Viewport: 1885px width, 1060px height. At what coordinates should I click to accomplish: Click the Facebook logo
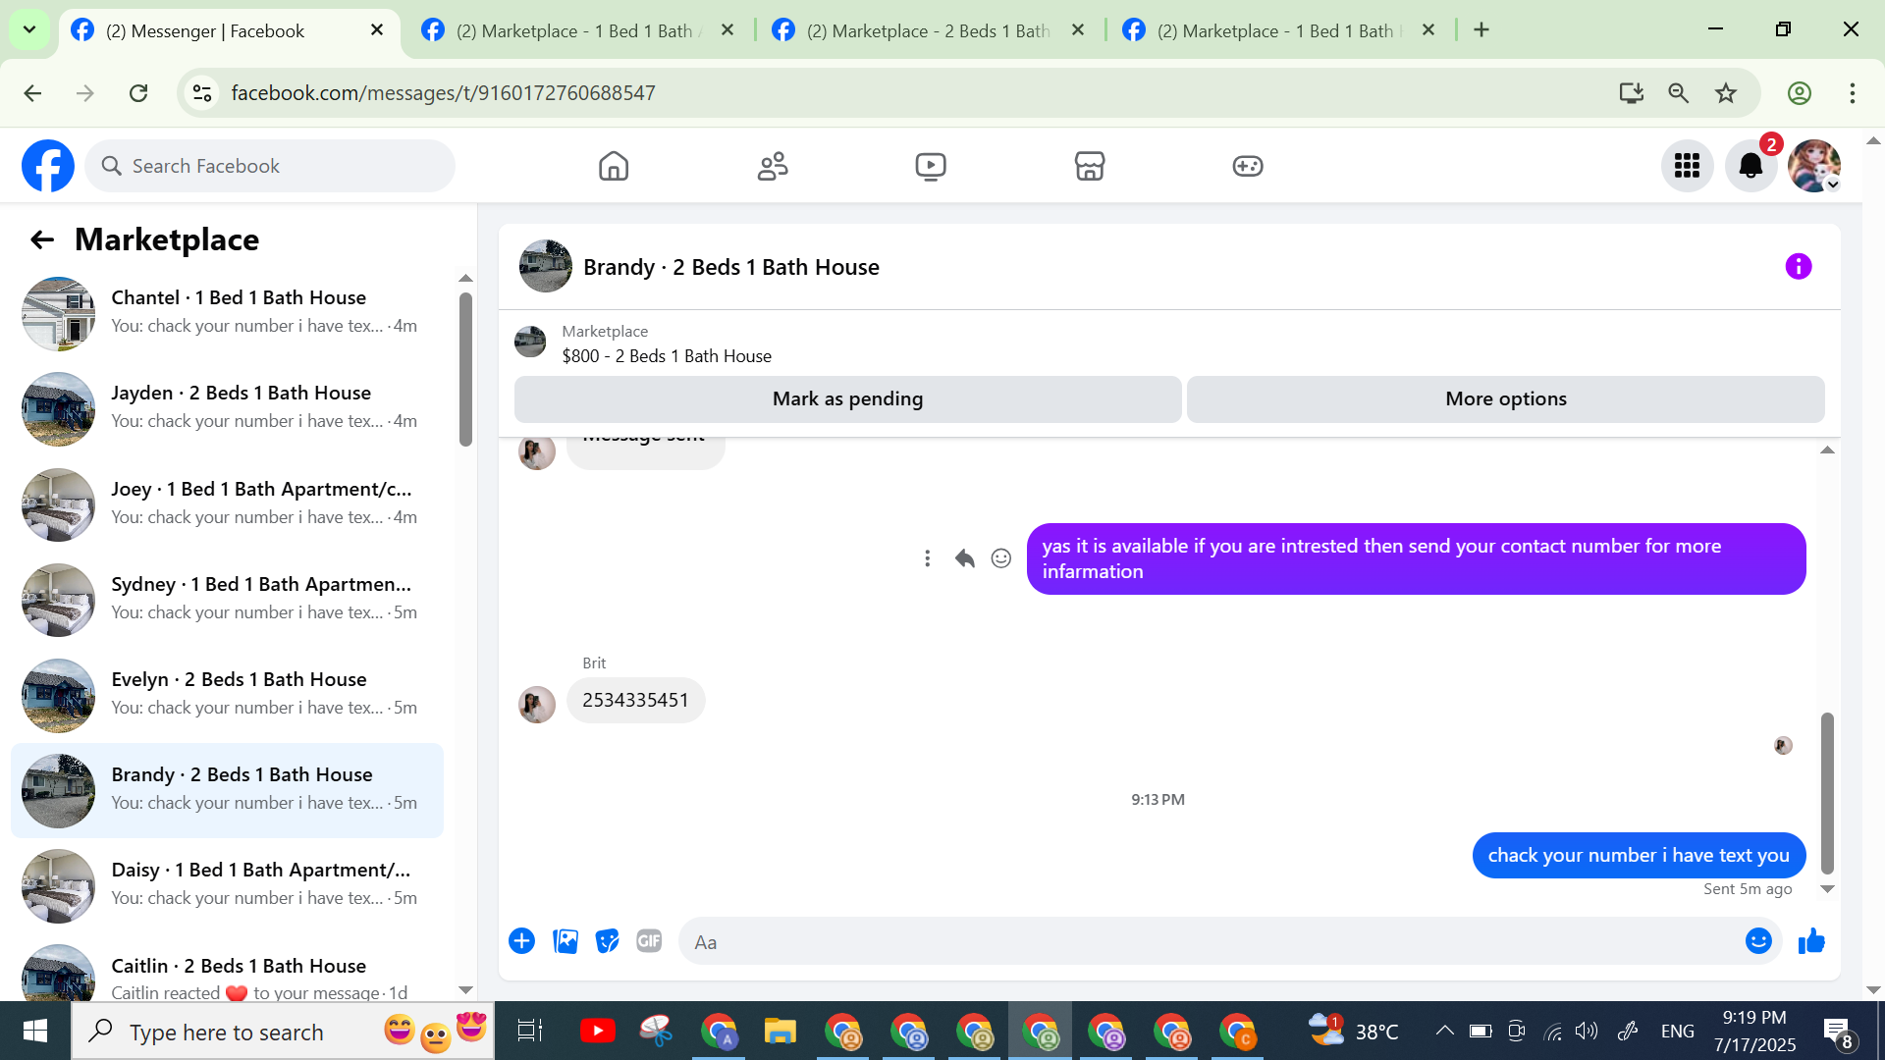(48, 166)
